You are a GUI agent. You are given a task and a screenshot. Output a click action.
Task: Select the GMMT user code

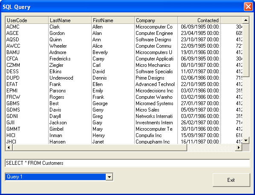coord(13,129)
